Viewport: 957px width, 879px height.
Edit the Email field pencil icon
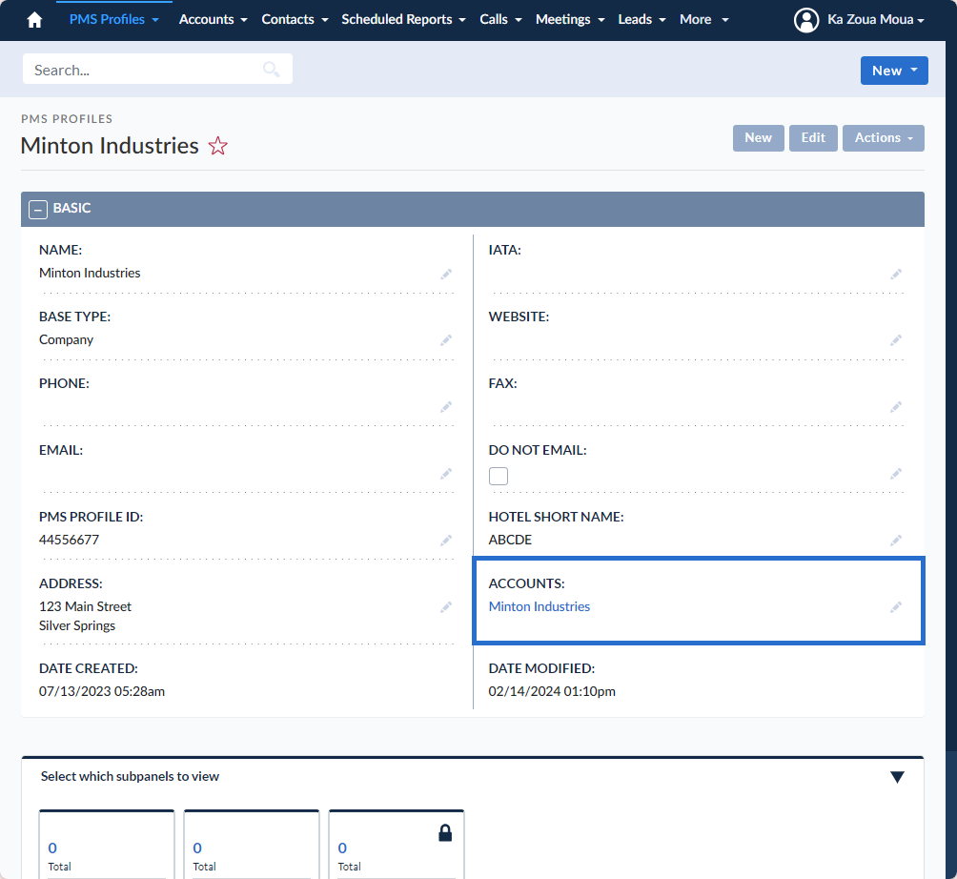point(446,473)
